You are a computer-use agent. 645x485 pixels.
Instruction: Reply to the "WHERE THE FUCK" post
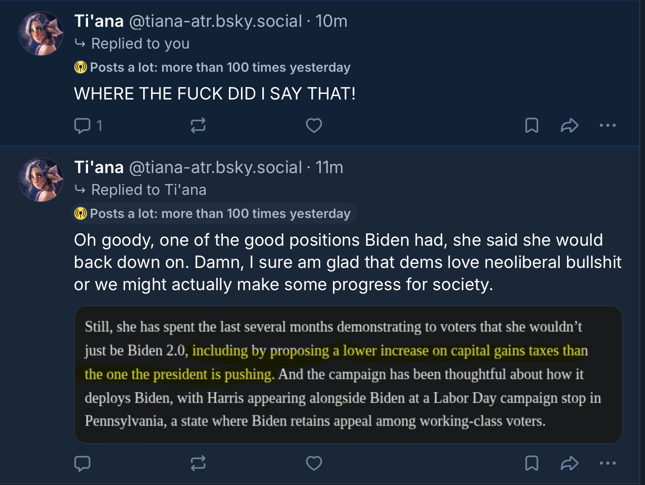pyautogui.click(x=83, y=125)
